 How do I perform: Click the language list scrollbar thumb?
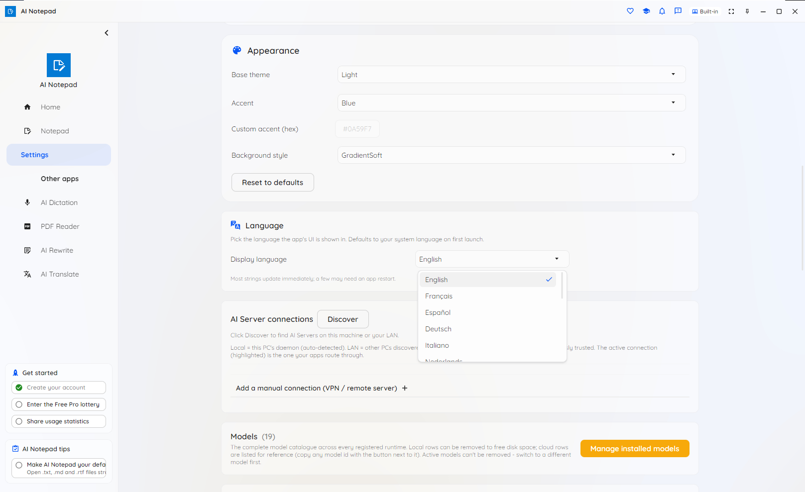[562, 286]
